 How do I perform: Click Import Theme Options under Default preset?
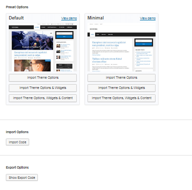click(43, 78)
